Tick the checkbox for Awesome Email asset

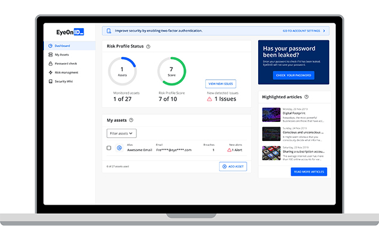click(109, 148)
